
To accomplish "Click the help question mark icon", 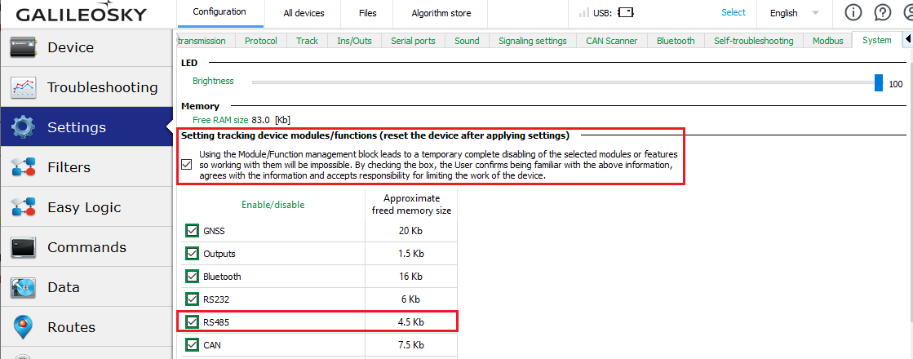I will point(882,13).
